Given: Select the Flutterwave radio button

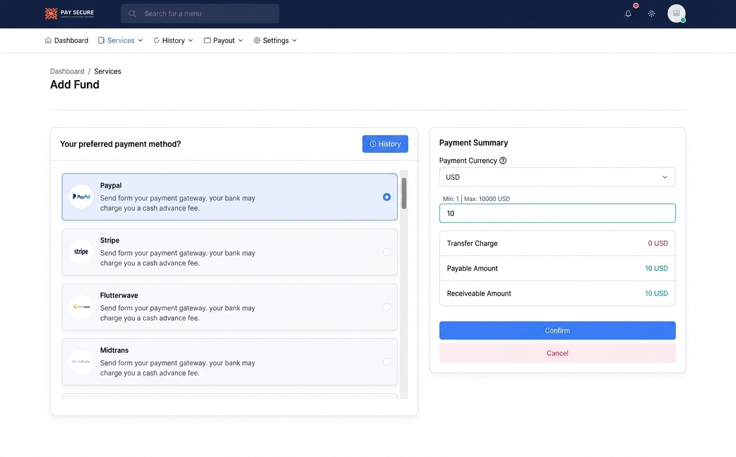Looking at the screenshot, I should click(x=387, y=306).
